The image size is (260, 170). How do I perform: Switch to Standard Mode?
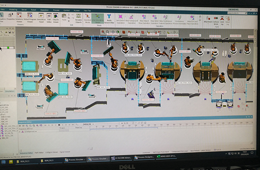coord(87,18)
